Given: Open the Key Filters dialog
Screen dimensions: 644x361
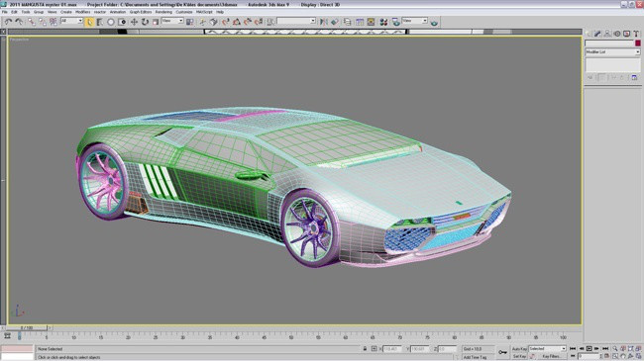Looking at the screenshot, I should click(x=551, y=356).
